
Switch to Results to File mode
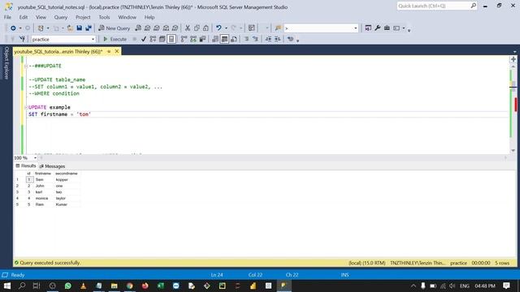(234, 39)
